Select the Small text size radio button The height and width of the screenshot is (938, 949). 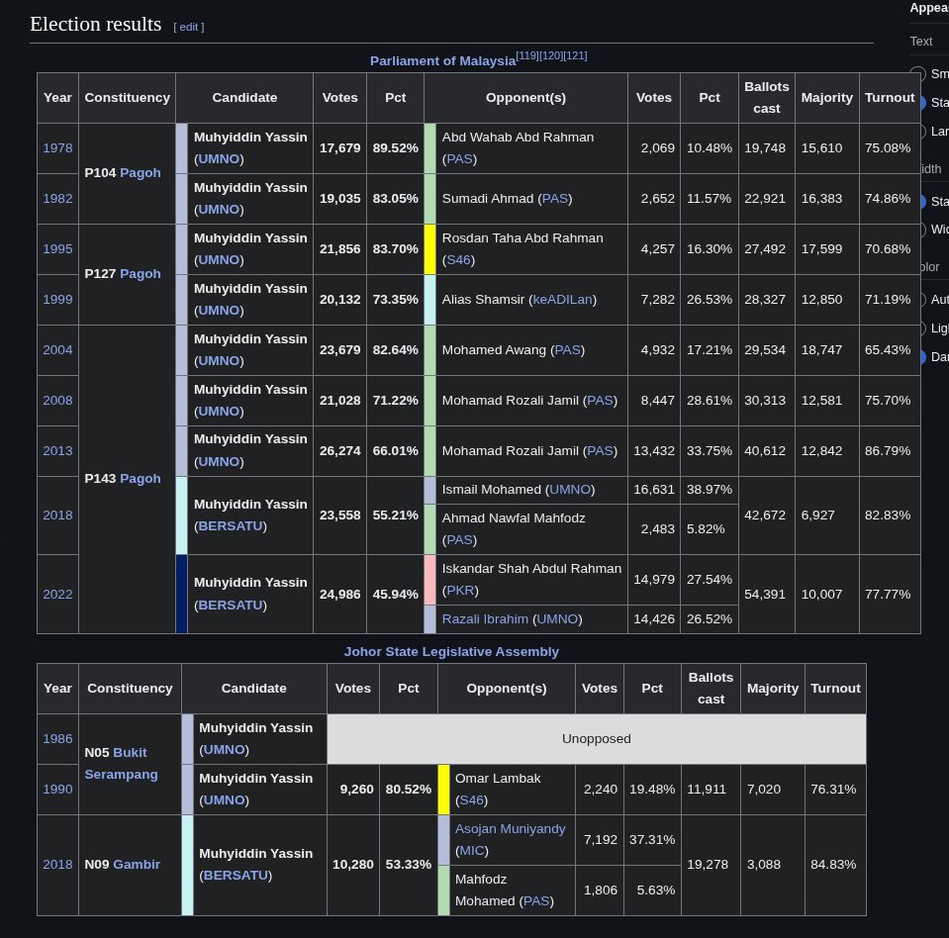click(918, 74)
